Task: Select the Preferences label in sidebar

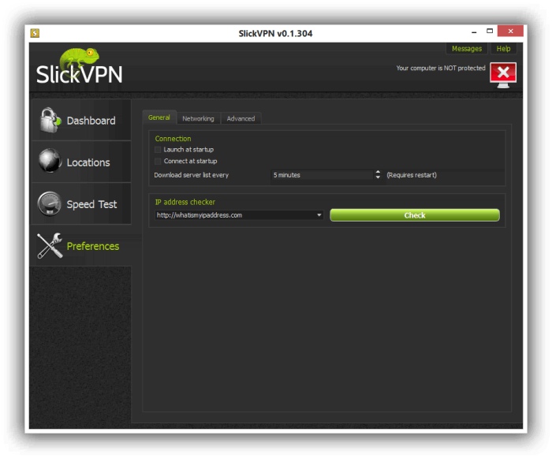Action: pos(93,246)
